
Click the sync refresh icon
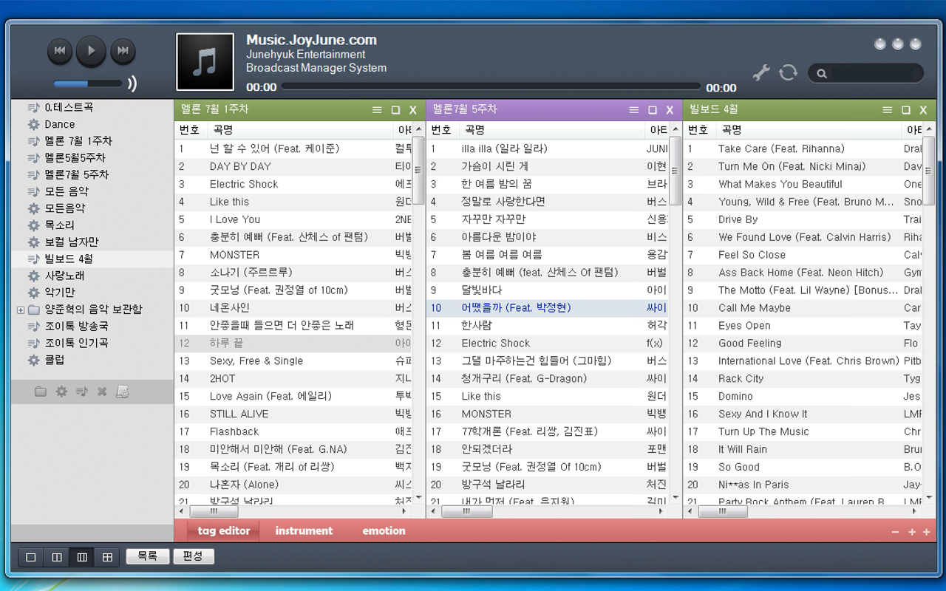tap(788, 73)
